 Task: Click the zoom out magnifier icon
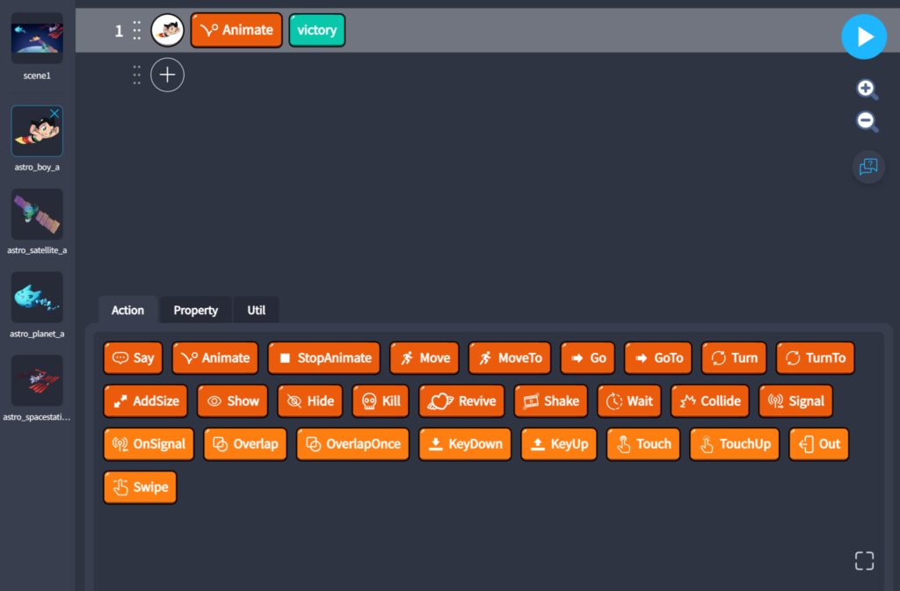tap(867, 122)
